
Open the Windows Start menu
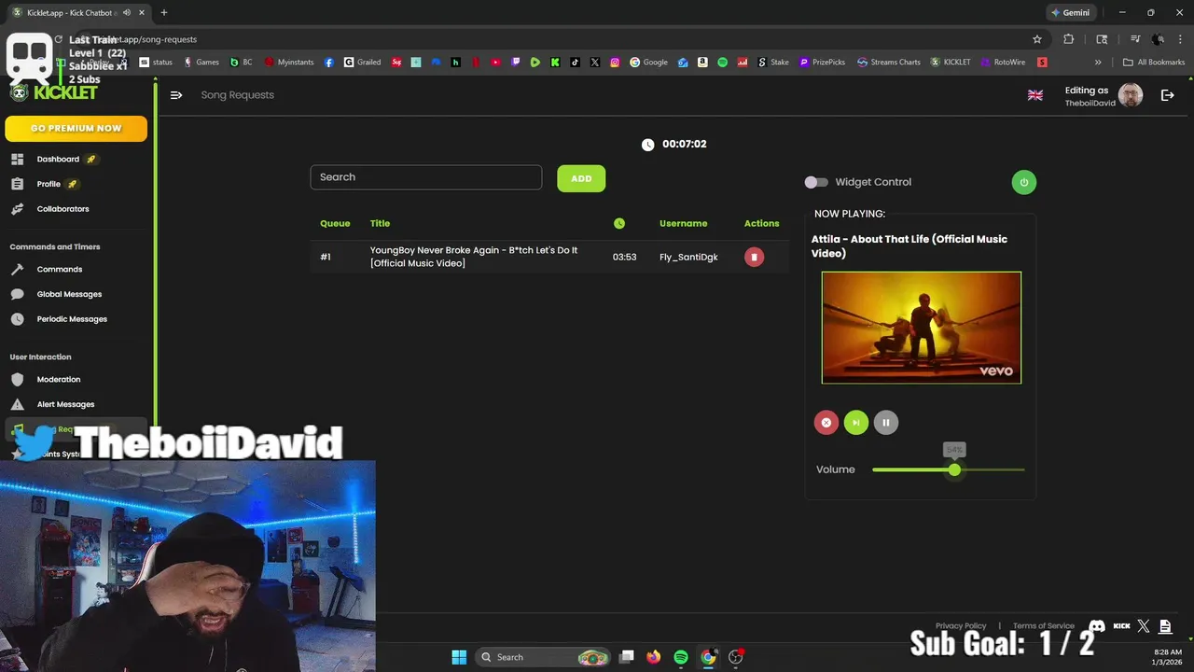[459, 657]
